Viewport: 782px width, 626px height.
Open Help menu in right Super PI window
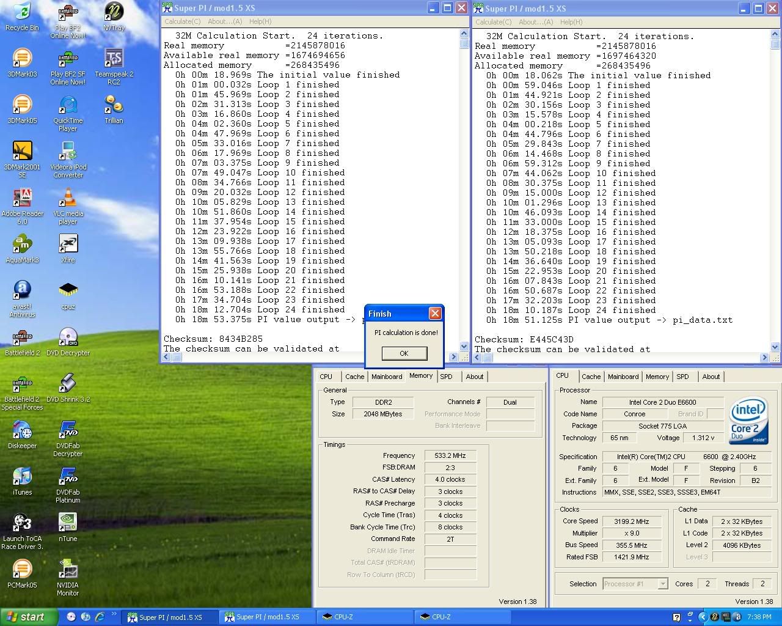[x=571, y=22]
